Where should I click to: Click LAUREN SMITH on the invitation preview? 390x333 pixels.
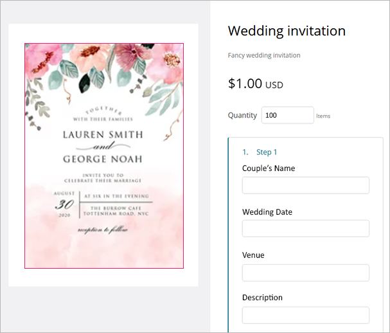pos(103,135)
